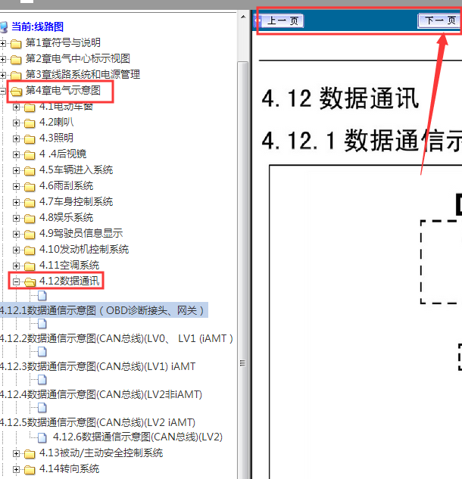Expand the 4.2喇叭 node

16,123
